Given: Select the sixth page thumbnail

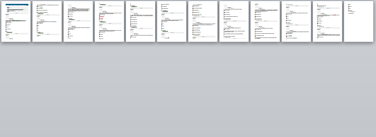Looking at the screenshot, I should pos(172,22).
